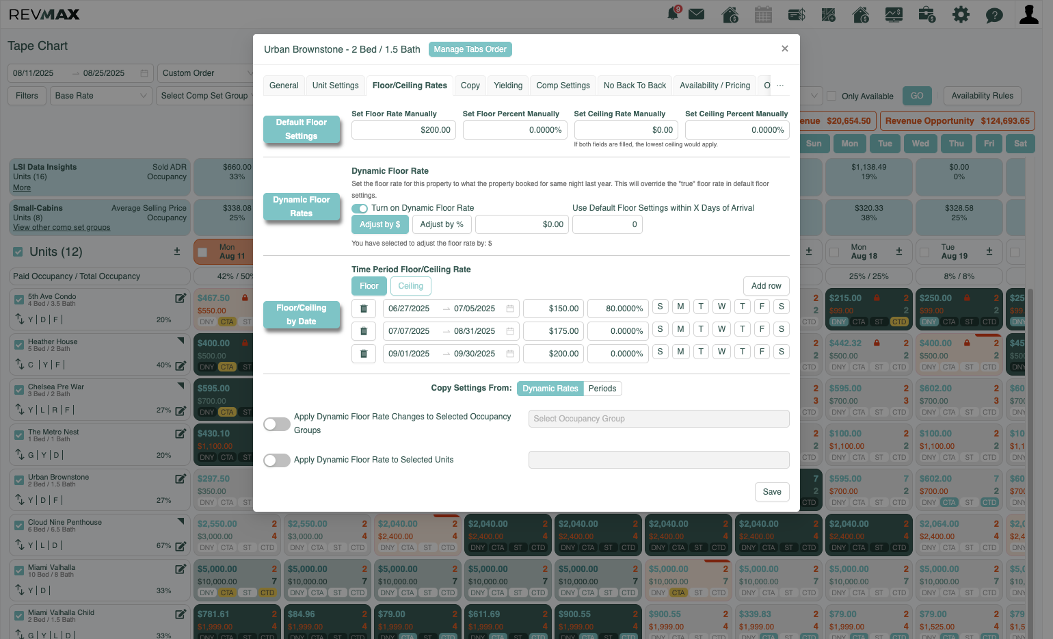This screenshot has height=639, width=1053.
Task: Click the Manage Tabs Order button
Action: click(x=470, y=49)
